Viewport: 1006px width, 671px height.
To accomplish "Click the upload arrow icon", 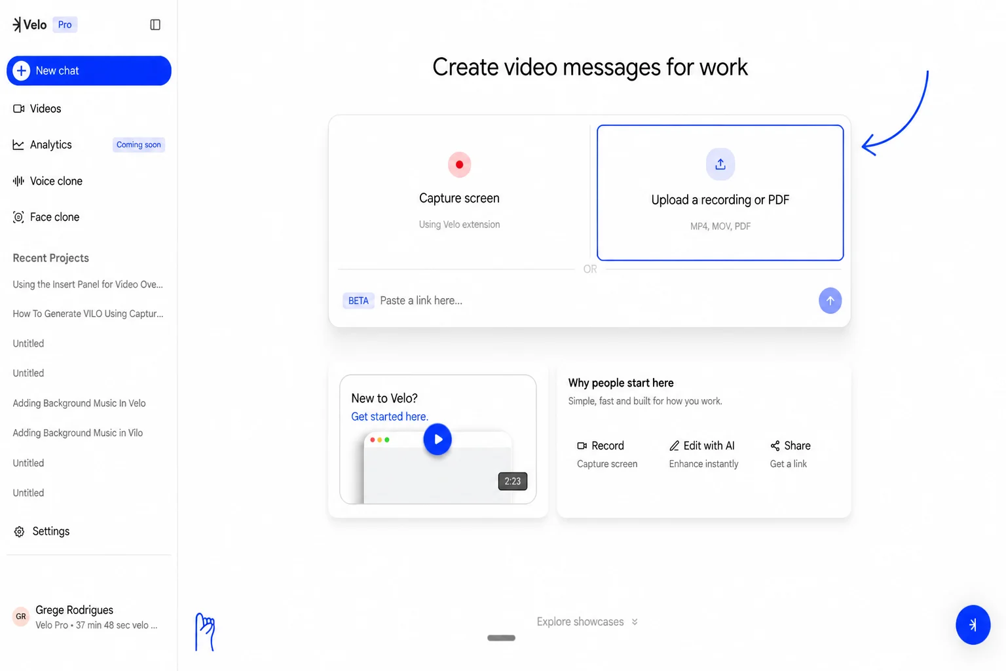I will tap(720, 164).
